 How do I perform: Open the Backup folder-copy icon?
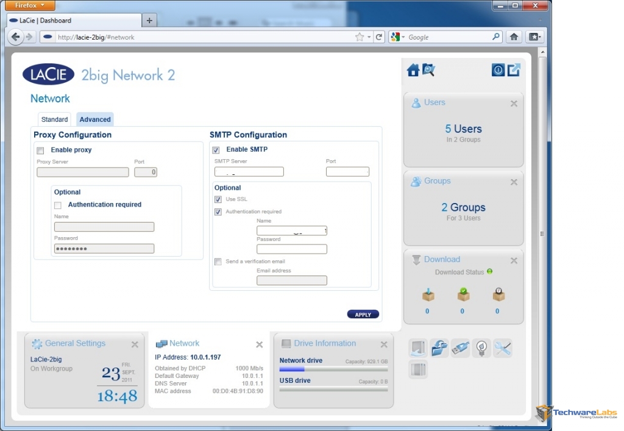[439, 348]
